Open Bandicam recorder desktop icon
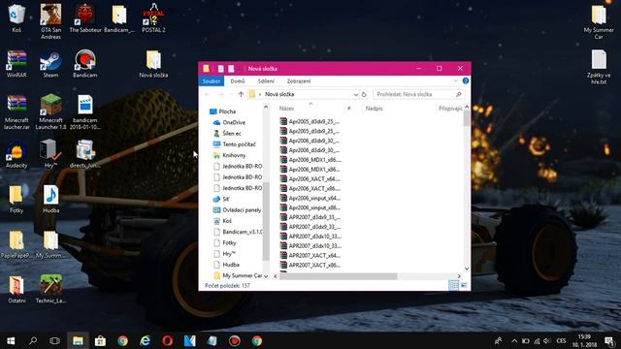 pyautogui.click(x=84, y=63)
